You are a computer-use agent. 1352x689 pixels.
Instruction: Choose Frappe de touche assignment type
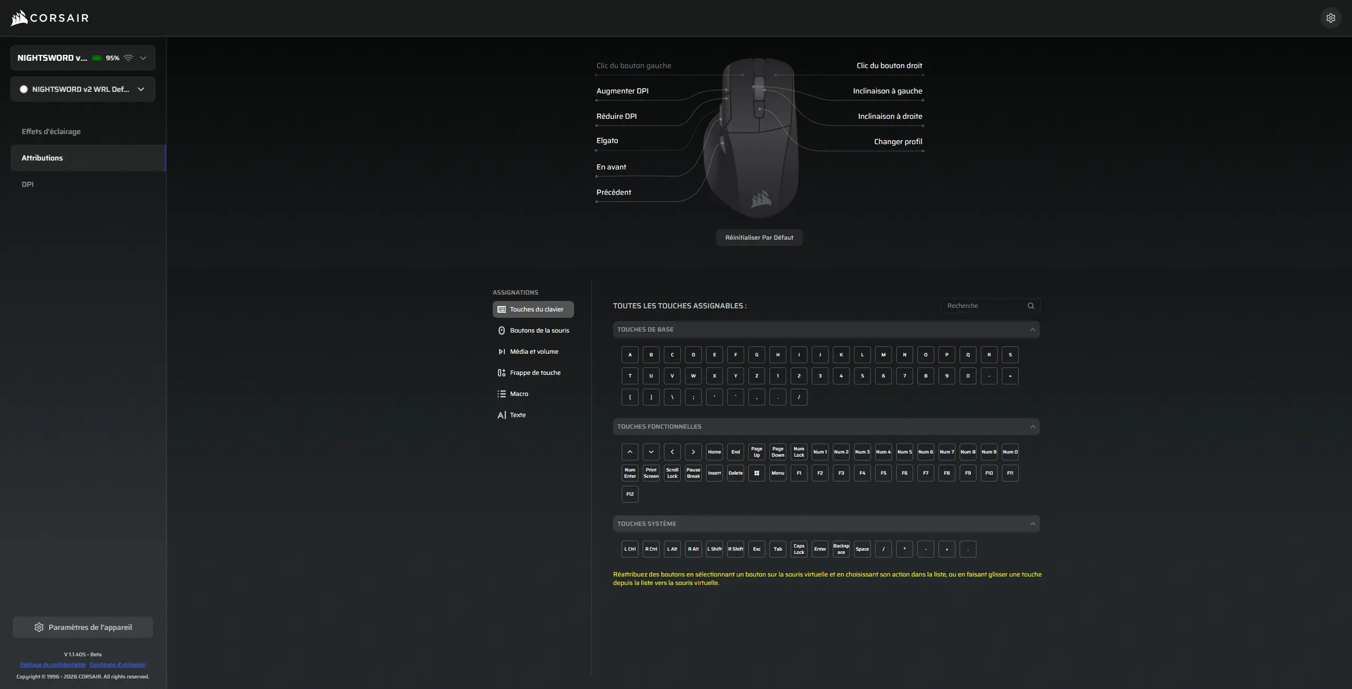pos(533,373)
